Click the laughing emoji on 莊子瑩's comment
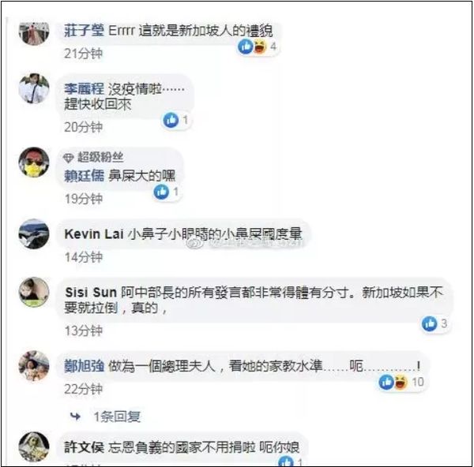Viewport: 474px width, 467px height. 260,47
